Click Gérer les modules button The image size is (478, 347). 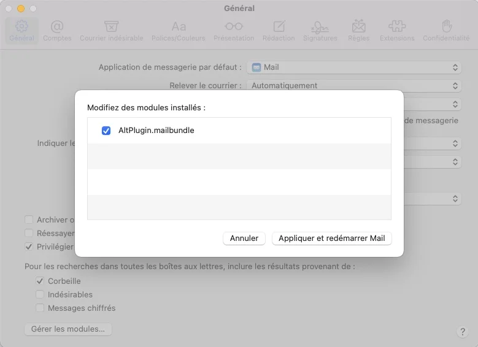pyautogui.click(x=68, y=329)
